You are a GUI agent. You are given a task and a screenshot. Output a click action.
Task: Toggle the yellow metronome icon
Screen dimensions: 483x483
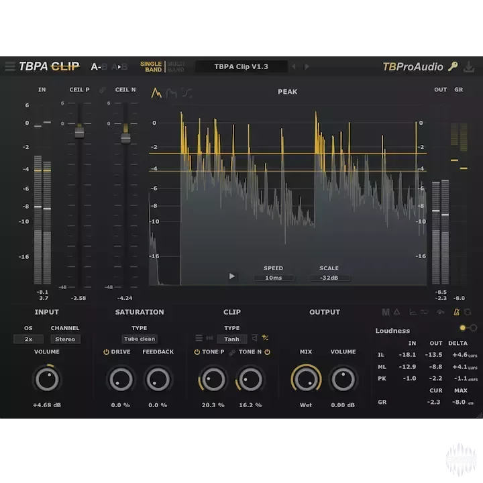(457, 312)
